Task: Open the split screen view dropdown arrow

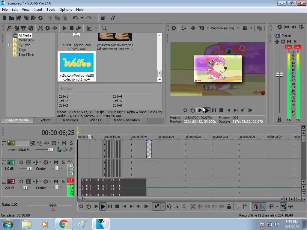Action: click(x=208, y=28)
